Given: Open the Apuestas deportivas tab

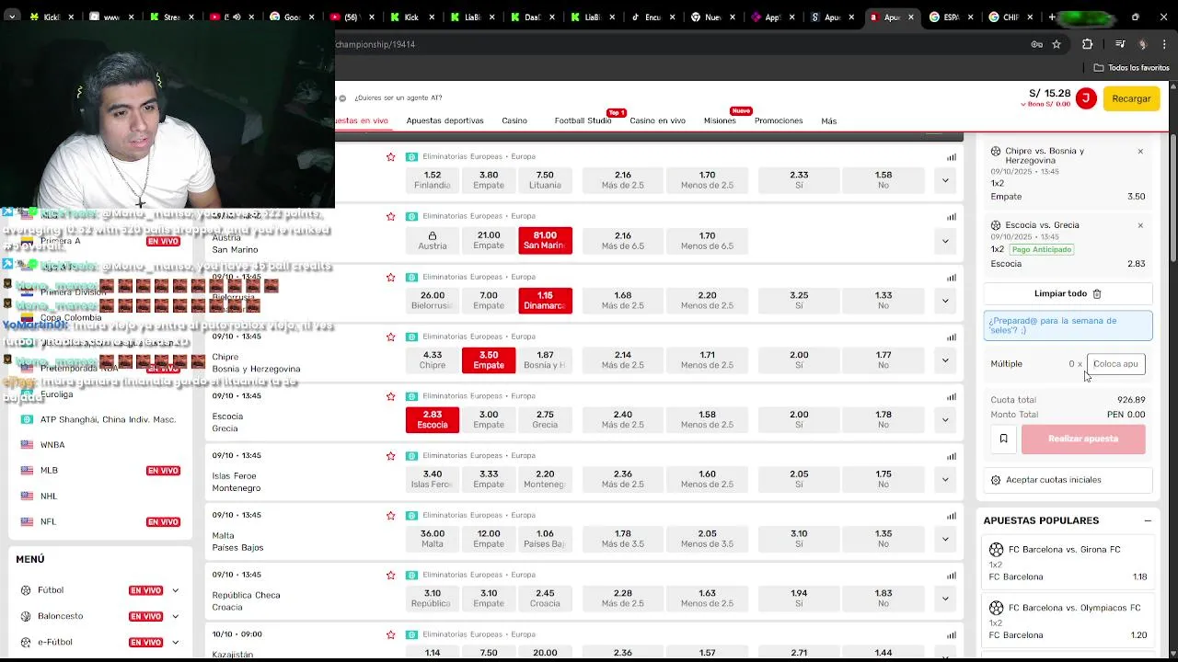Looking at the screenshot, I should click(x=445, y=120).
